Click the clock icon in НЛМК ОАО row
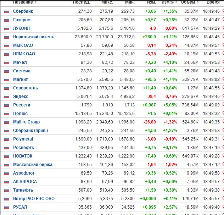This screenshot has height=215, width=224. [223, 53]
